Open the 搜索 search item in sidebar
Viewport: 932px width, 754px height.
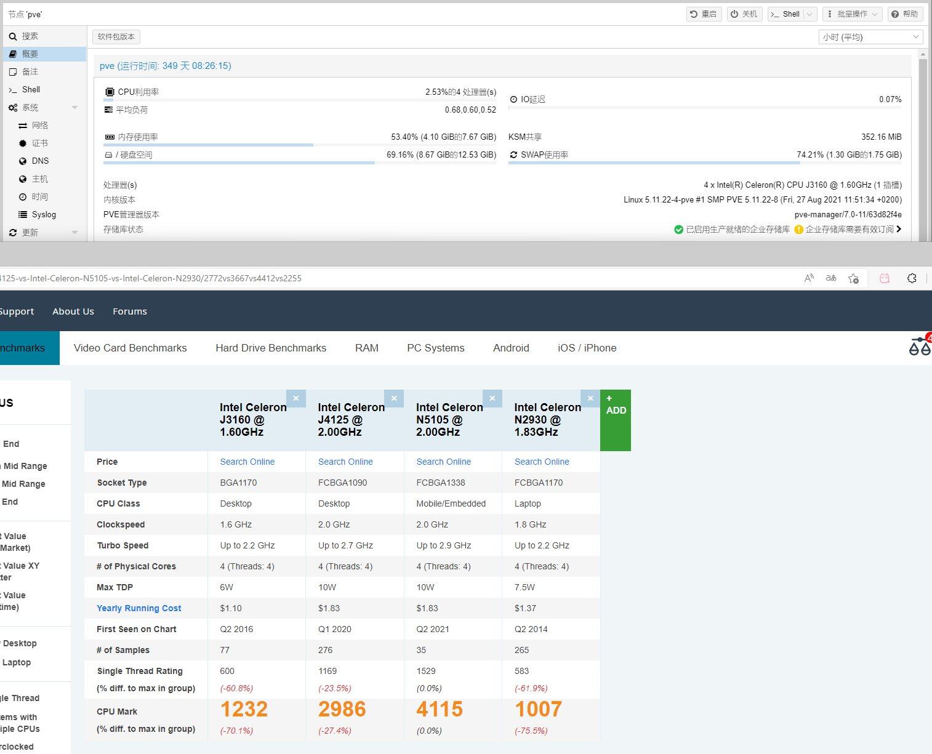pyautogui.click(x=44, y=36)
